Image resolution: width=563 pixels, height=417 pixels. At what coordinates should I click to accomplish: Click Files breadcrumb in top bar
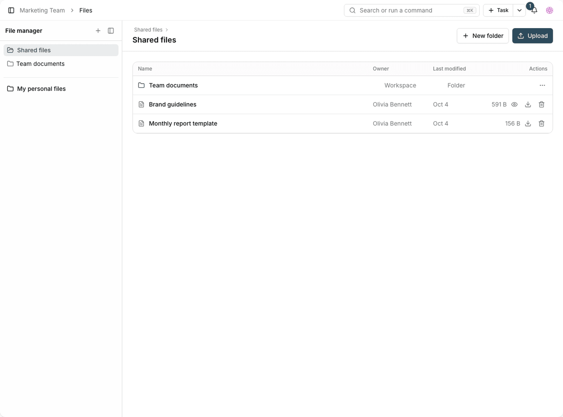click(86, 10)
